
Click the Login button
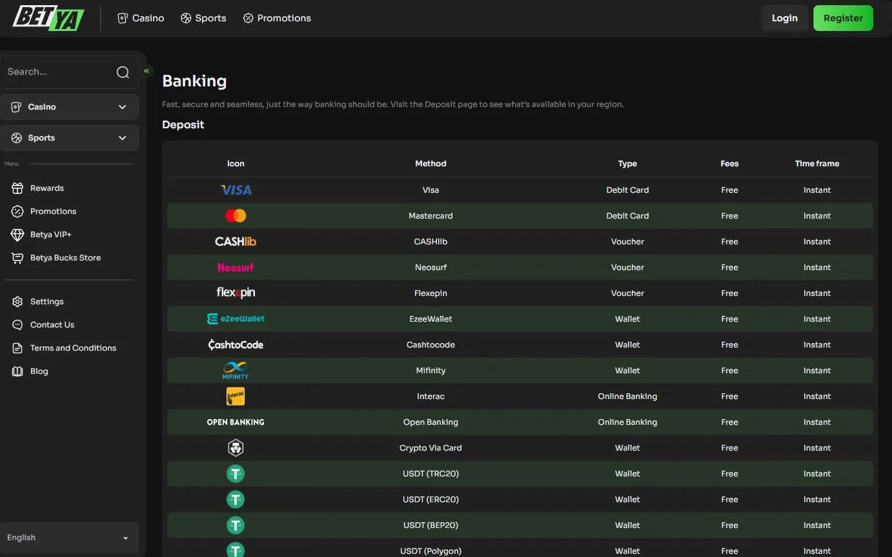(x=785, y=18)
